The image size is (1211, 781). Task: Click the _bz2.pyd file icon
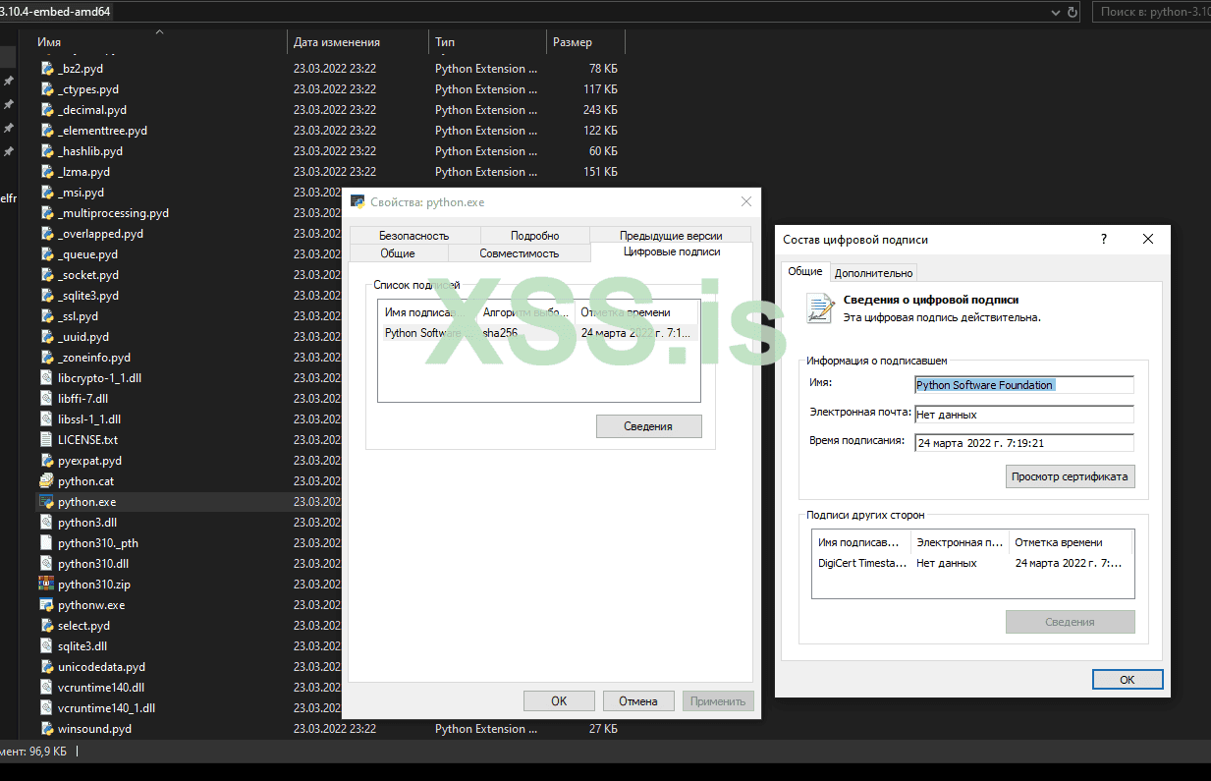[46, 69]
